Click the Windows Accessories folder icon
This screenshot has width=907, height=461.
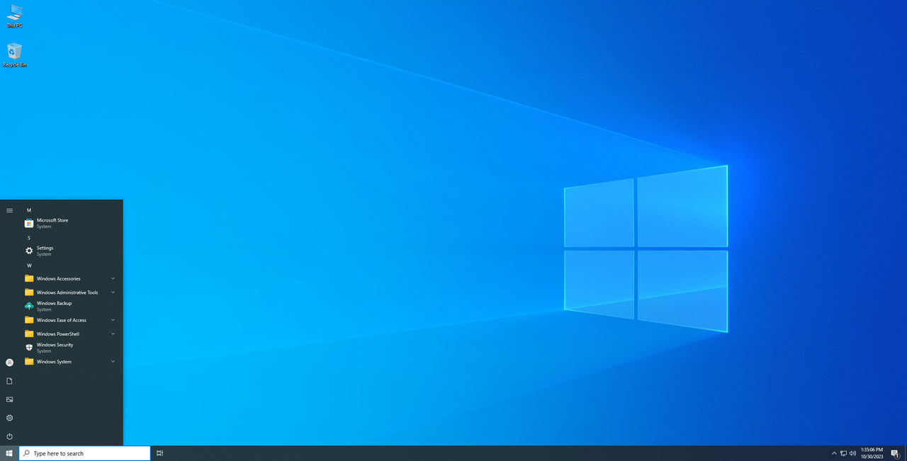(x=29, y=278)
